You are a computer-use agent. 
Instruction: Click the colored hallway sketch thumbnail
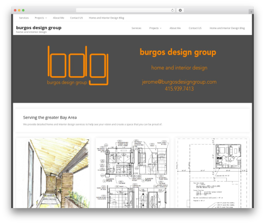click(52, 173)
